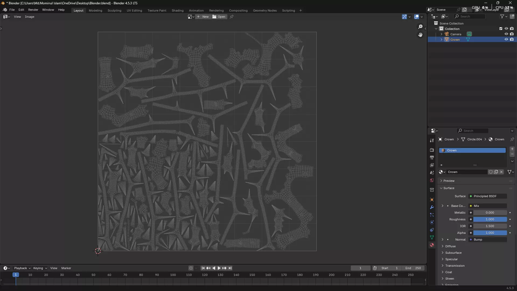Uncheck the Collection exclude checkbox
Image resolution: width=517 pixels, height=291 pixels.
[x=501, y=29]
